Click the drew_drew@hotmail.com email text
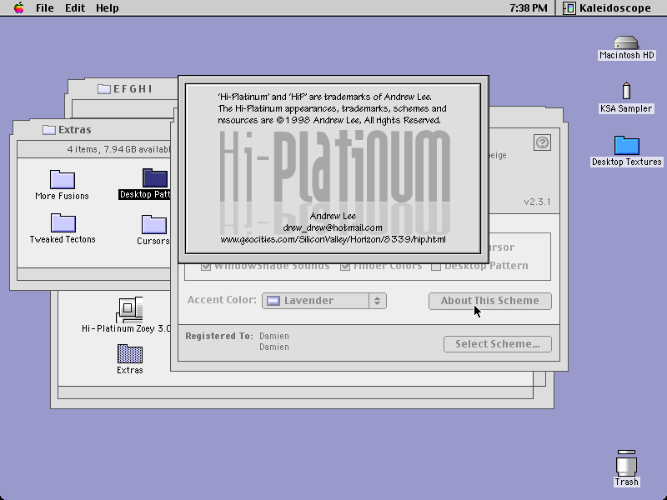The width and height of the screenshot is (667, 500). (333, 227)
